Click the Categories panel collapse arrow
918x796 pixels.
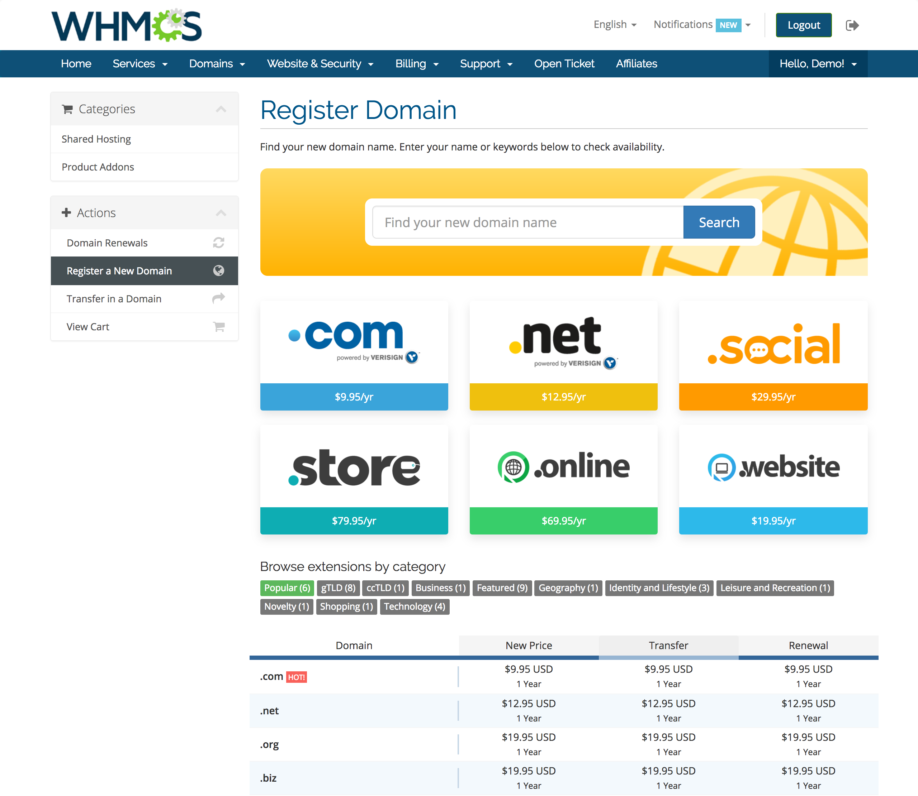[221, 109]
